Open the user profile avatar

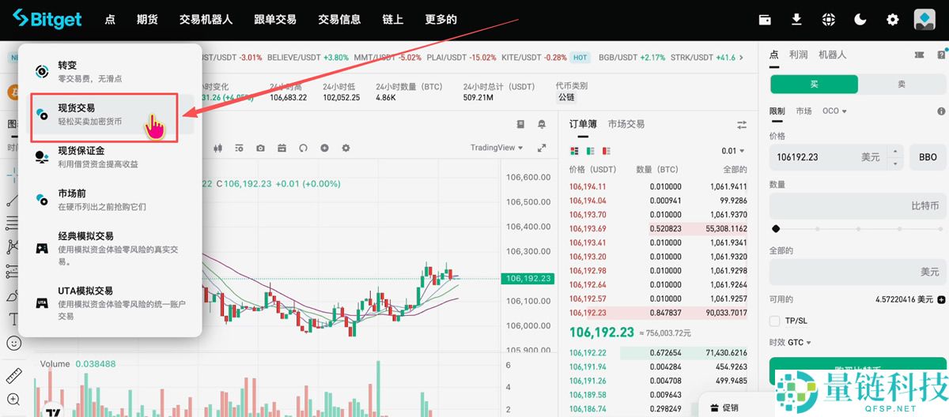pos(924,20)
